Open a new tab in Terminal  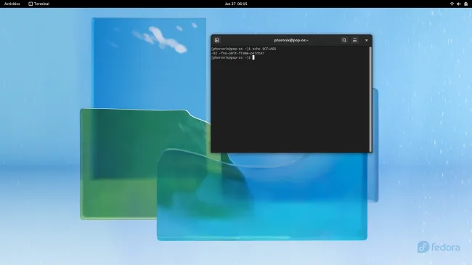coord(216,41)
